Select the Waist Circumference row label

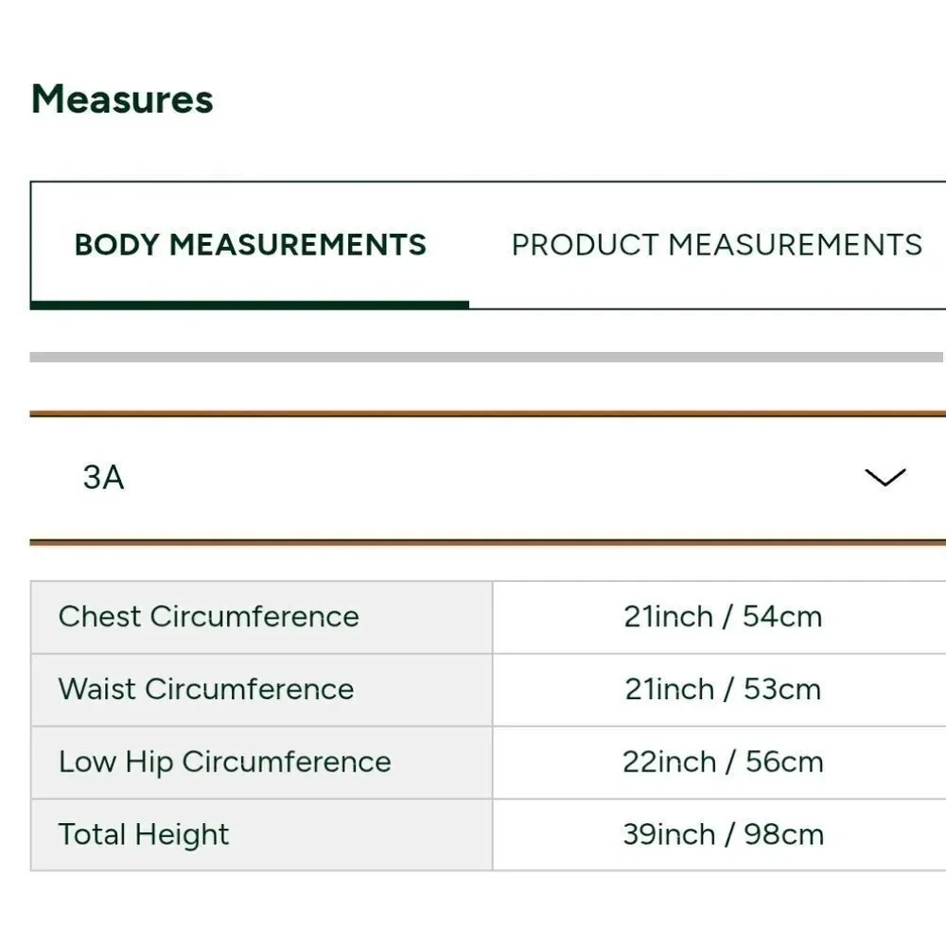(x=206, y=689)
